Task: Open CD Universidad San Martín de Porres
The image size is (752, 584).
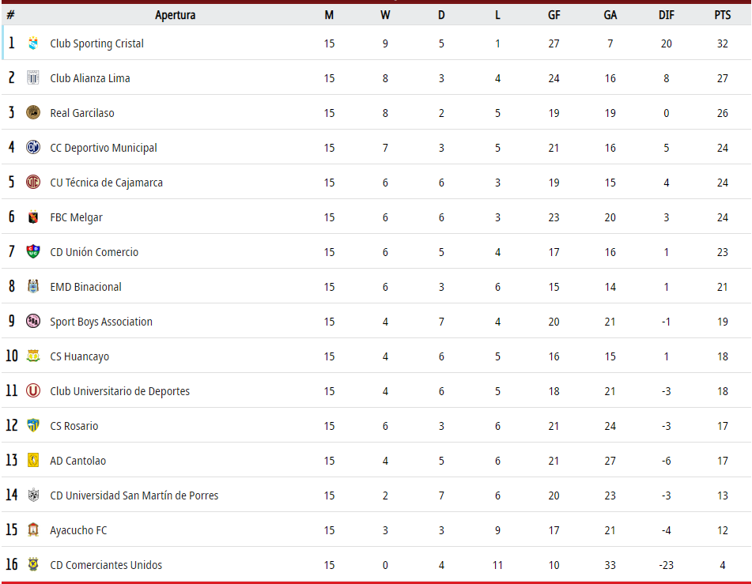Action: (134, 495)
